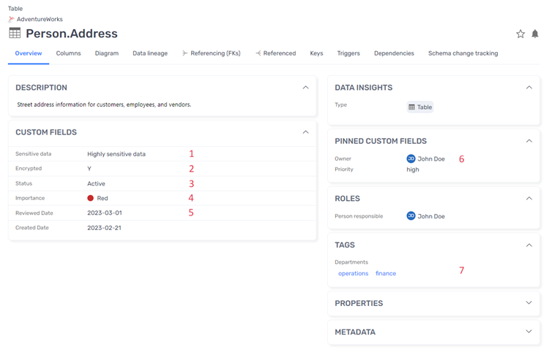Click the table icon beside Person.Address title
Screen dimensions: 549x355
pyautogui.click(x=15, y=34)
